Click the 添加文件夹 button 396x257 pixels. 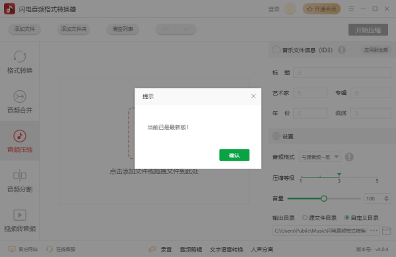click(x=73, y=29)
